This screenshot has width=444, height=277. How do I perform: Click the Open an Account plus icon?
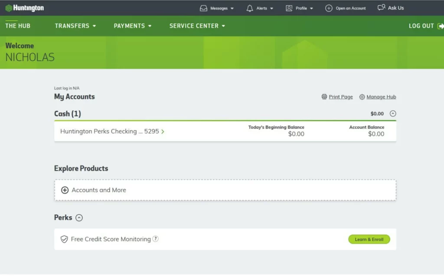[x=329, y=8]
